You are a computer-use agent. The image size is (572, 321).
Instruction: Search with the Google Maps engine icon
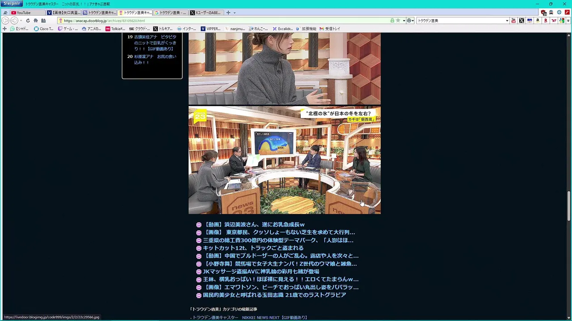click(562, 21)
